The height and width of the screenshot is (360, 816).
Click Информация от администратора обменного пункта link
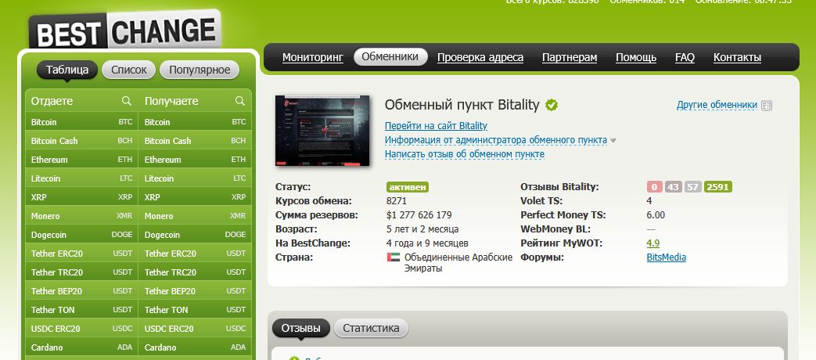coord(496,140)
